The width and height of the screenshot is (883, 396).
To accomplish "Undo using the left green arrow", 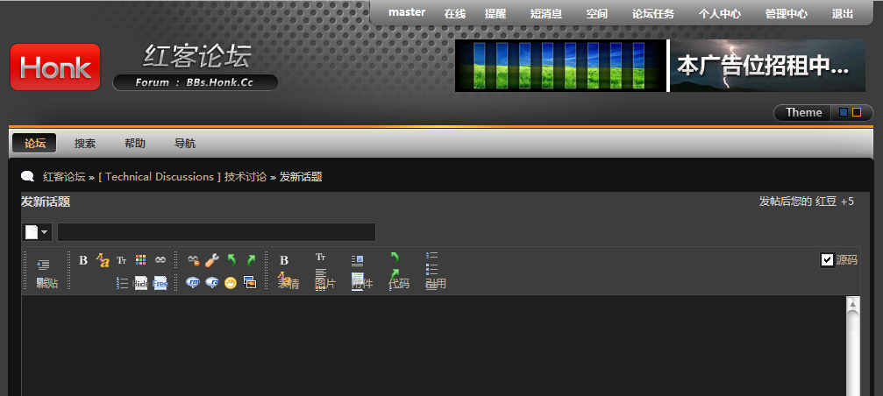I will [231, 260].
